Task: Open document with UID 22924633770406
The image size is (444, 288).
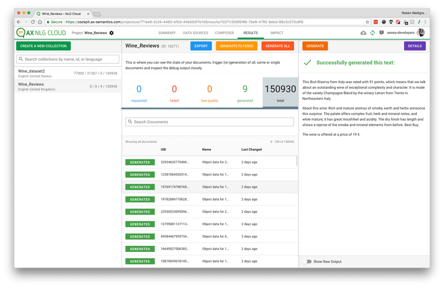Action: 210,162
